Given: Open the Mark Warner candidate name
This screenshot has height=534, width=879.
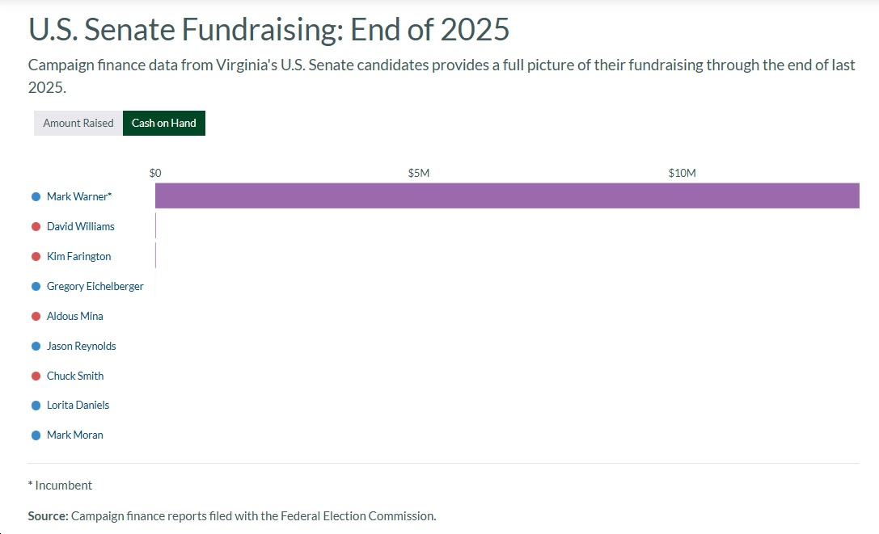Looking at the screenshot, I should click(x=79, y=196).
